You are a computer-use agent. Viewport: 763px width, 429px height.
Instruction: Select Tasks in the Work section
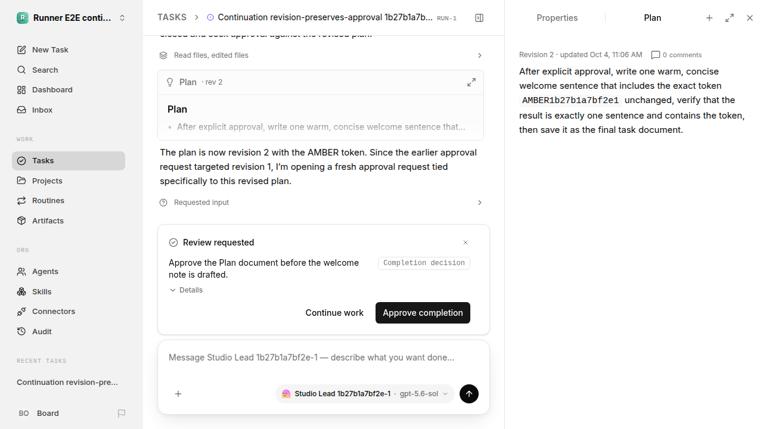pyautogui.click(x=69, y=161)
